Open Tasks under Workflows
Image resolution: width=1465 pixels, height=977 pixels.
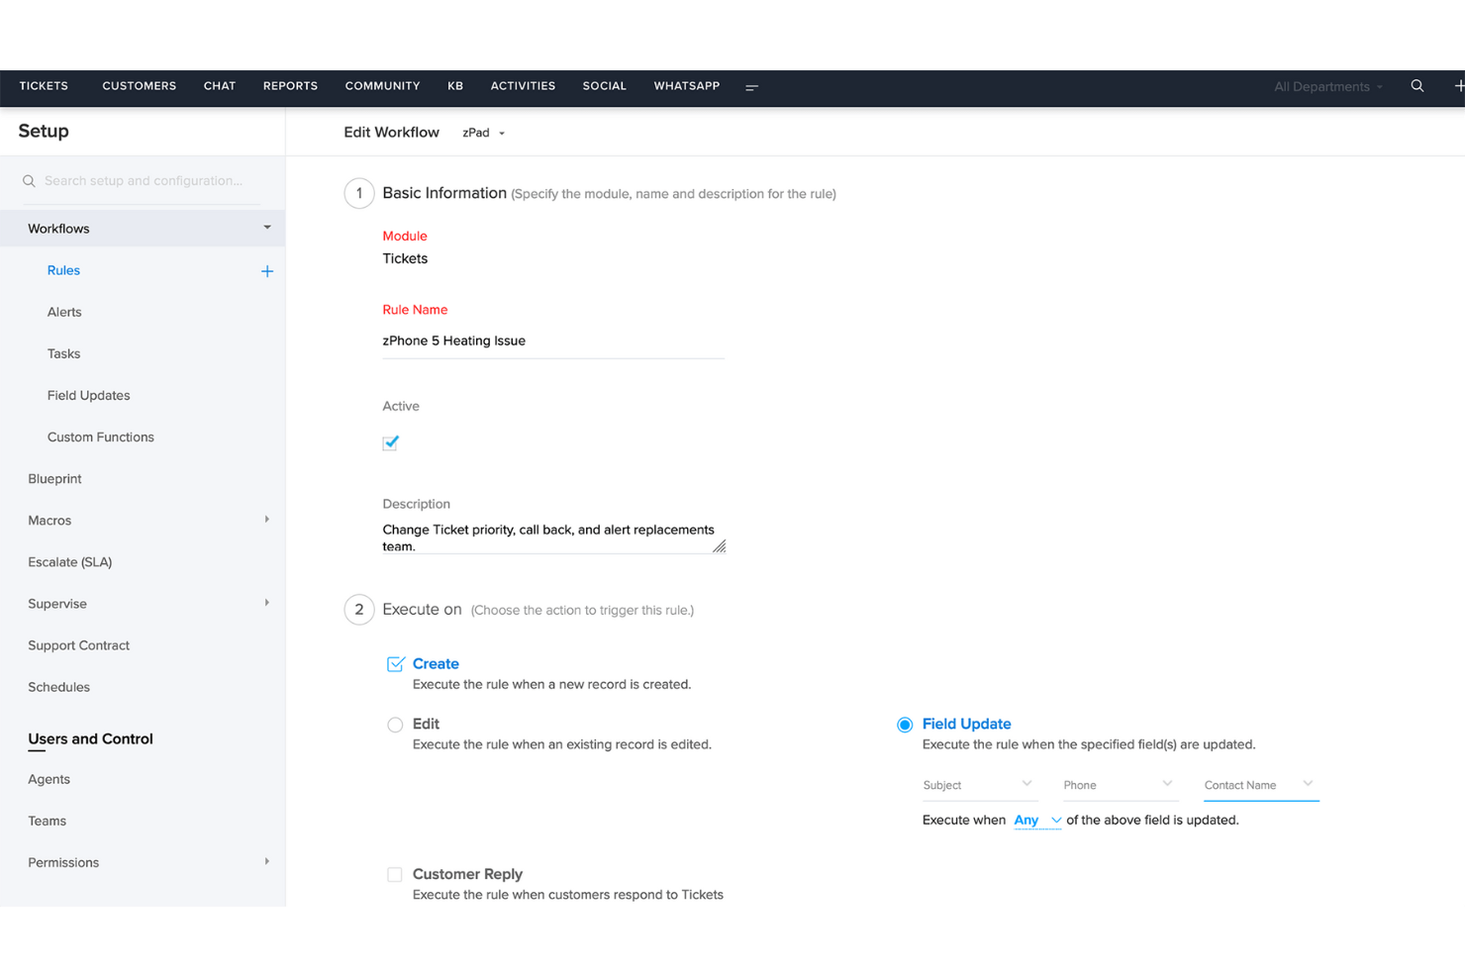(x=64, y=353)
